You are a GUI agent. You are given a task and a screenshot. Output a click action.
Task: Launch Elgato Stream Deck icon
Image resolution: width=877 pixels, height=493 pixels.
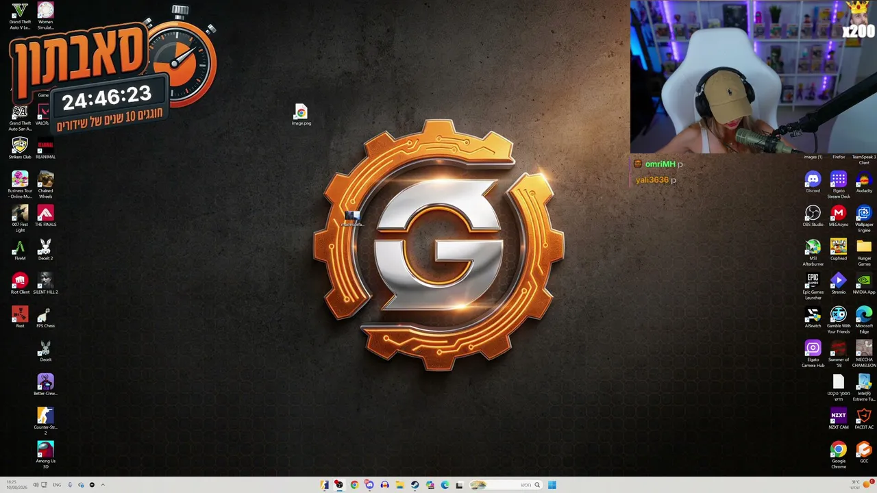(x=839, y=185)
